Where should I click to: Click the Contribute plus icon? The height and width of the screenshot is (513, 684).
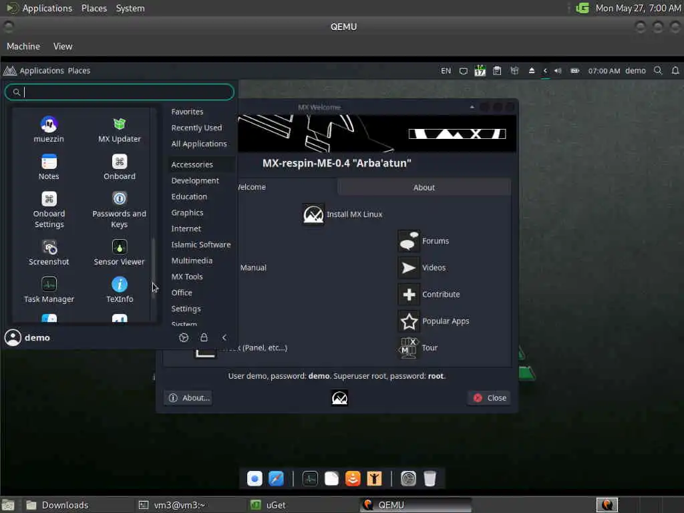pos(409,295)
